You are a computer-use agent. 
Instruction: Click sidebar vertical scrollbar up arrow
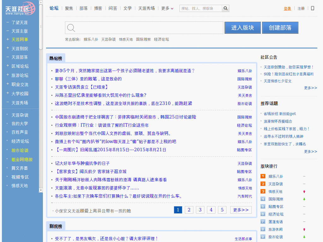[x=41, y=2]
